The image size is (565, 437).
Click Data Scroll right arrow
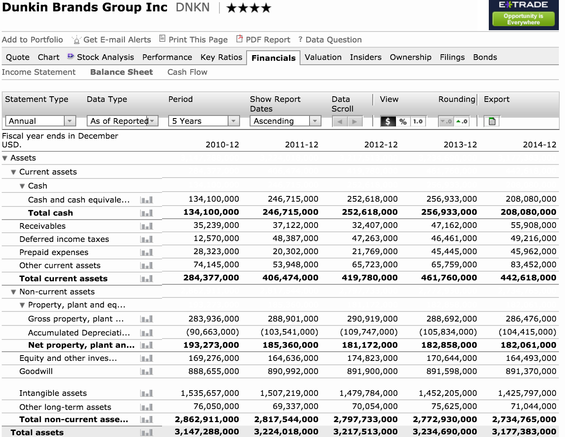click(x=355, y=121)
